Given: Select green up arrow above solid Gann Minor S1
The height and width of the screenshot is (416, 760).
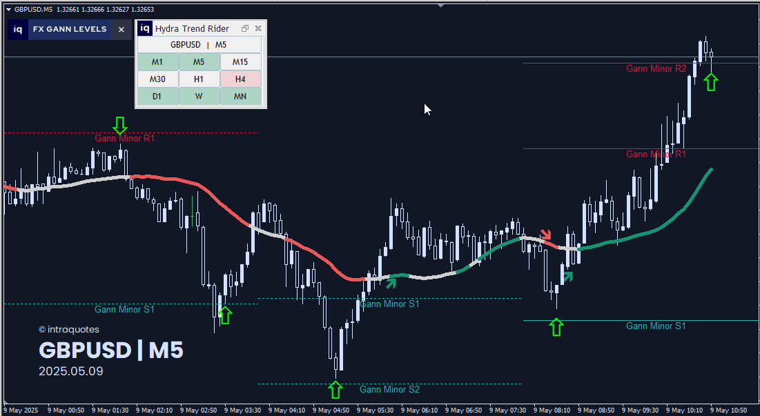Looking at the screenshot, I should coord(556,327).
